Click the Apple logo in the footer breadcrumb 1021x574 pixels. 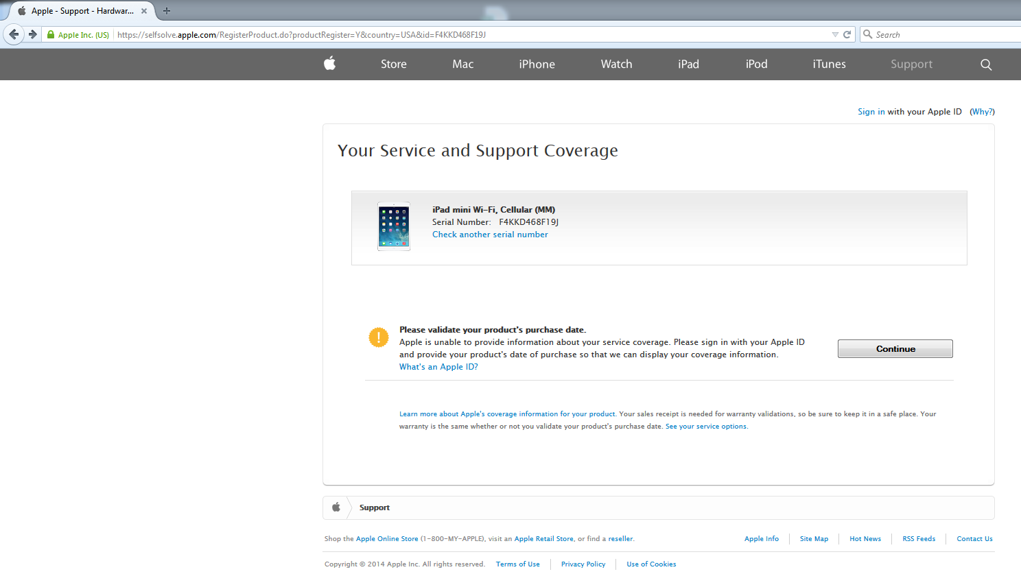(x=336, y=507)
